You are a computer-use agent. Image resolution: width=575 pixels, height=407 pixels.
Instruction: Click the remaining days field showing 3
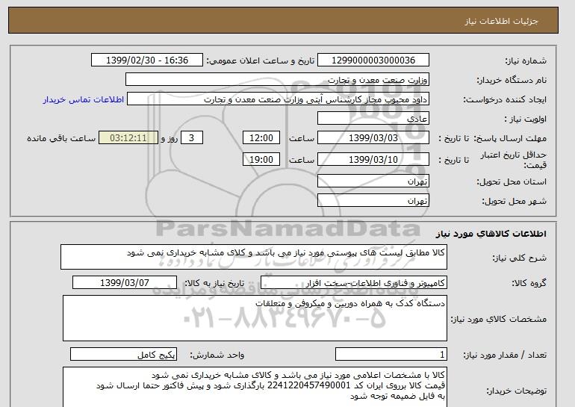(191, 138)
